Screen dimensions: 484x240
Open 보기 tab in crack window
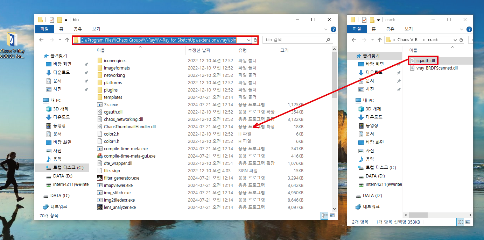(x=409, y=29)
